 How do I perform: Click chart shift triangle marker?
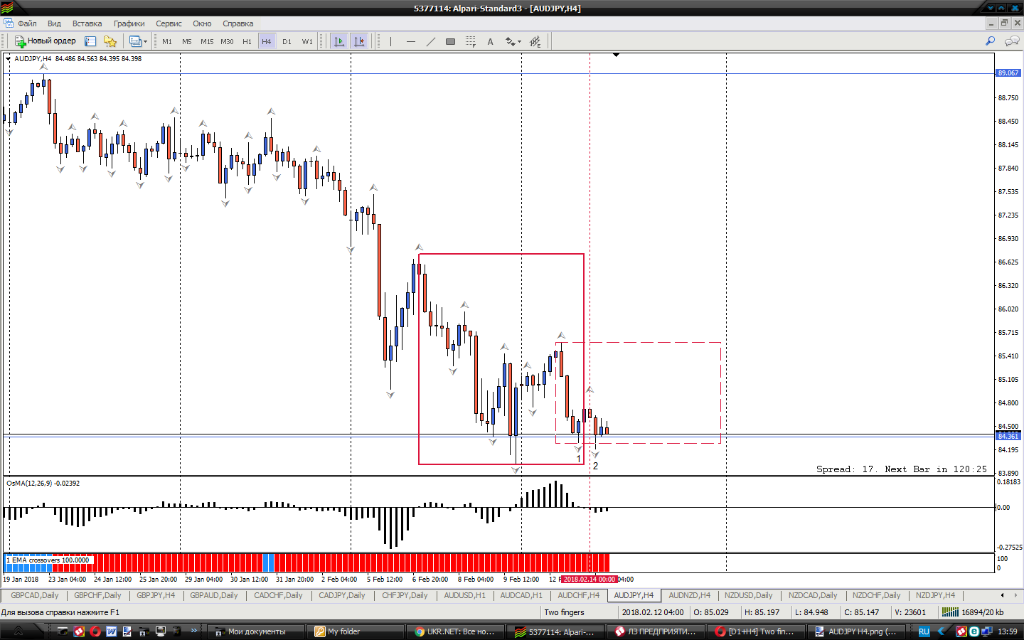616,55
